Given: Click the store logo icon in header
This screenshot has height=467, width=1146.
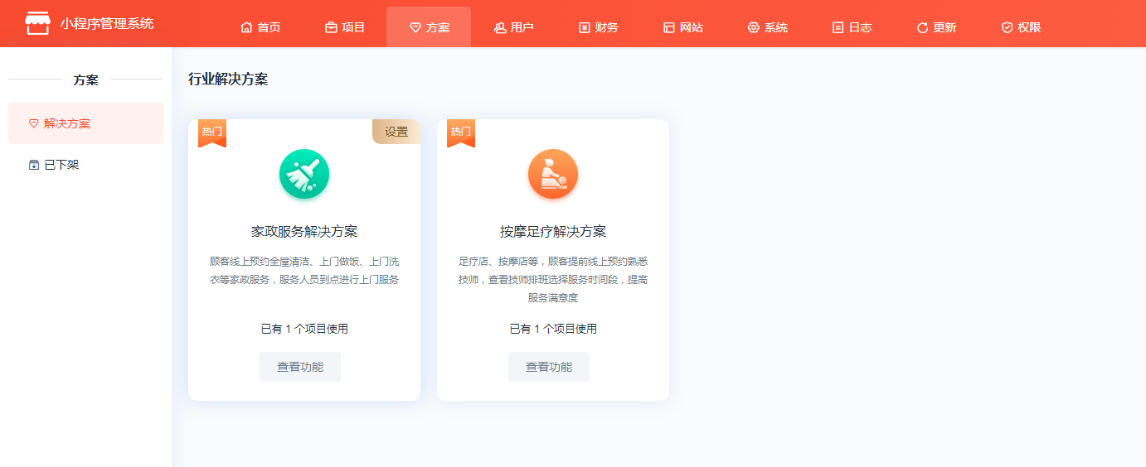Looking at the screenshot, I should coord(37,23).
